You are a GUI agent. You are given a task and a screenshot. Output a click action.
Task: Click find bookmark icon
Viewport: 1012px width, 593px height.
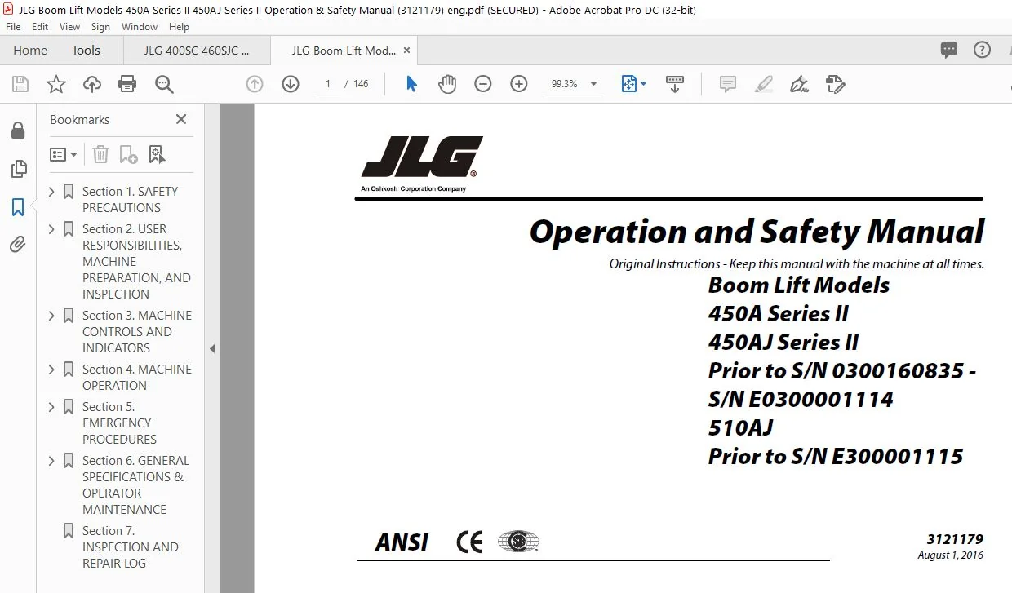157,154
